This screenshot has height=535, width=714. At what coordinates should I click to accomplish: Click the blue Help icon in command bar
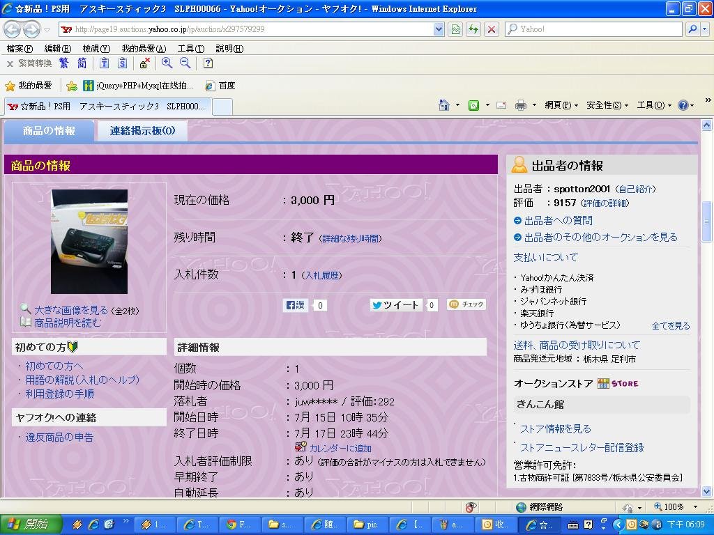683,106
